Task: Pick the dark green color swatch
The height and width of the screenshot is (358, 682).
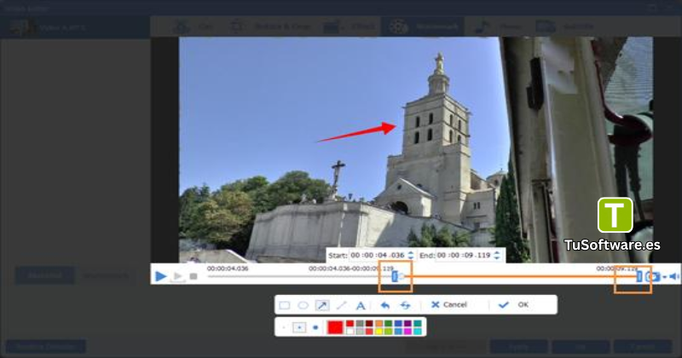Action: click(389, 324)
